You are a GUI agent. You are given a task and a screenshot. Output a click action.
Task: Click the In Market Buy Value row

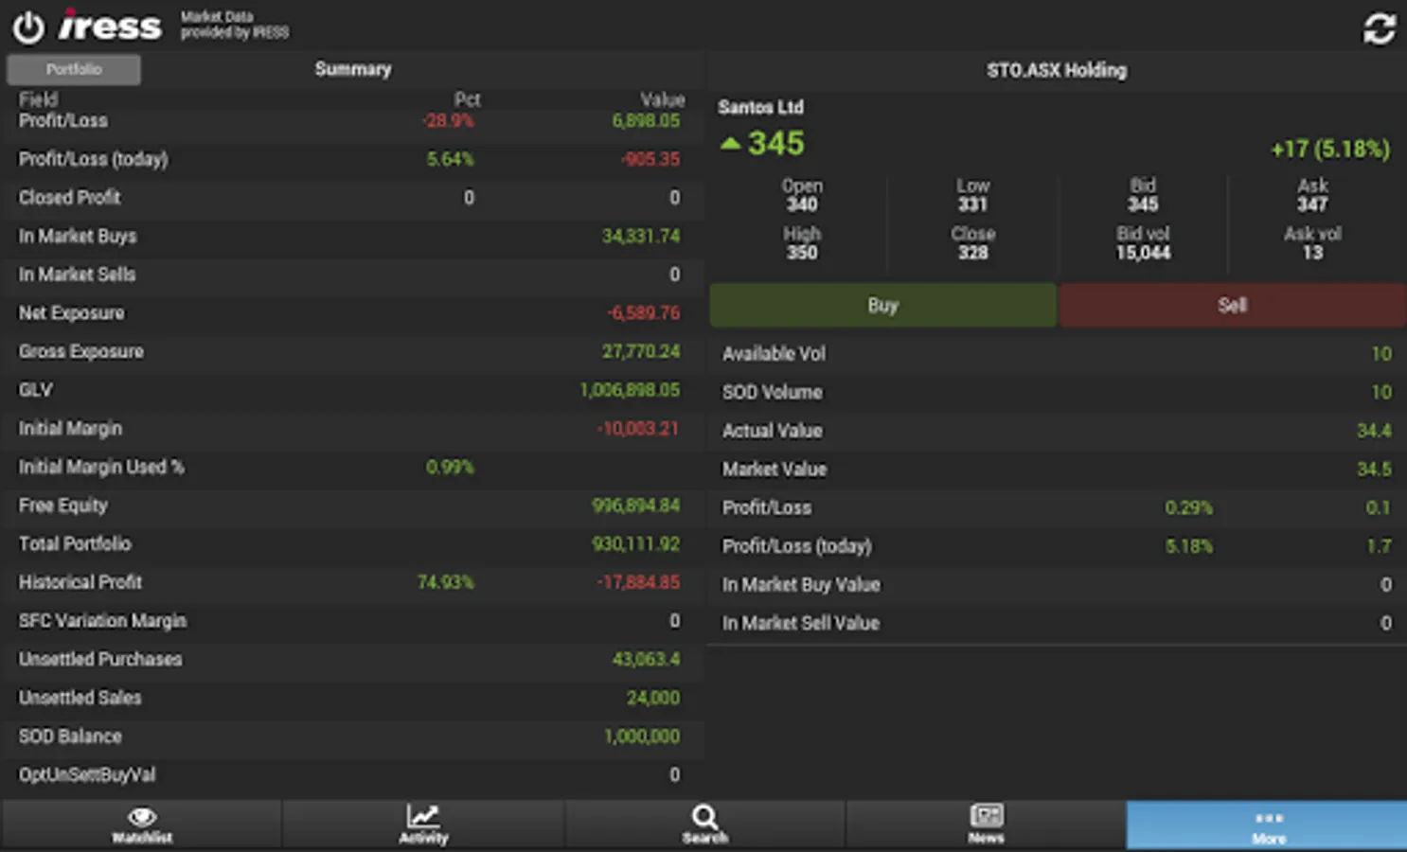(x=1057, y=584)
